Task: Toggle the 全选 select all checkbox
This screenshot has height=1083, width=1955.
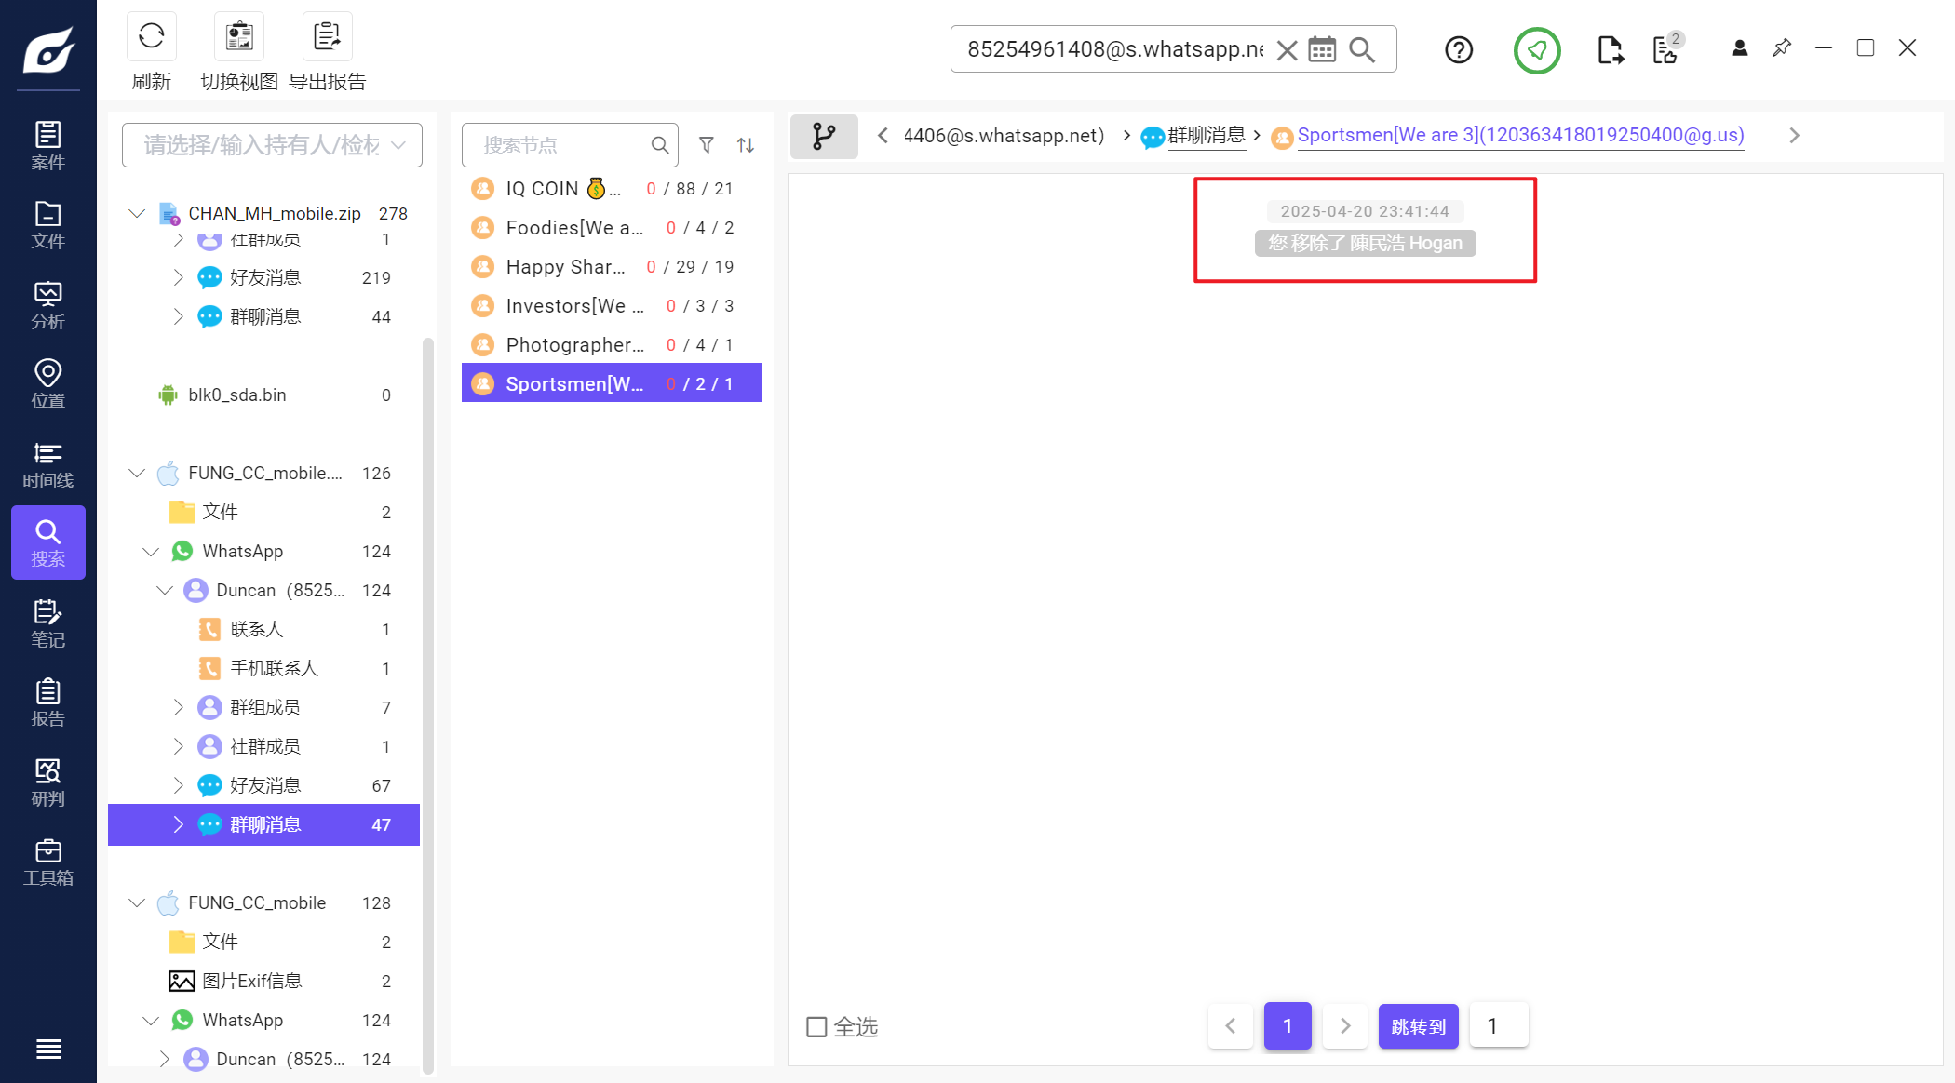Action: point(816,1026)
